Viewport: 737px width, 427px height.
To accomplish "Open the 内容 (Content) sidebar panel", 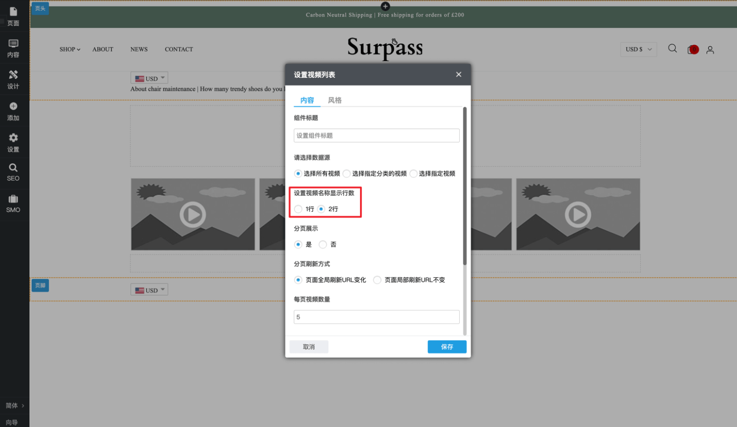I will tap(13, 48).
